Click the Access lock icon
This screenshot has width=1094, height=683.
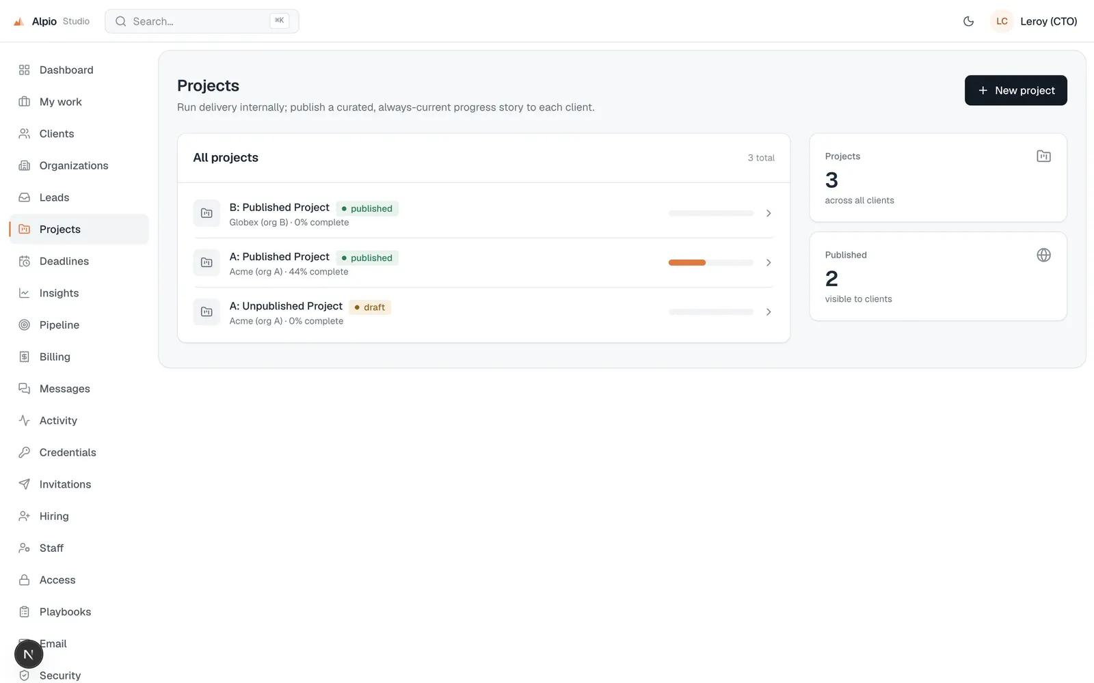point(25,580)
